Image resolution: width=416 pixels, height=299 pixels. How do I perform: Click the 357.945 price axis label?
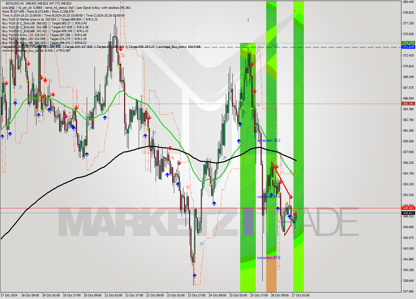(408, 152)
